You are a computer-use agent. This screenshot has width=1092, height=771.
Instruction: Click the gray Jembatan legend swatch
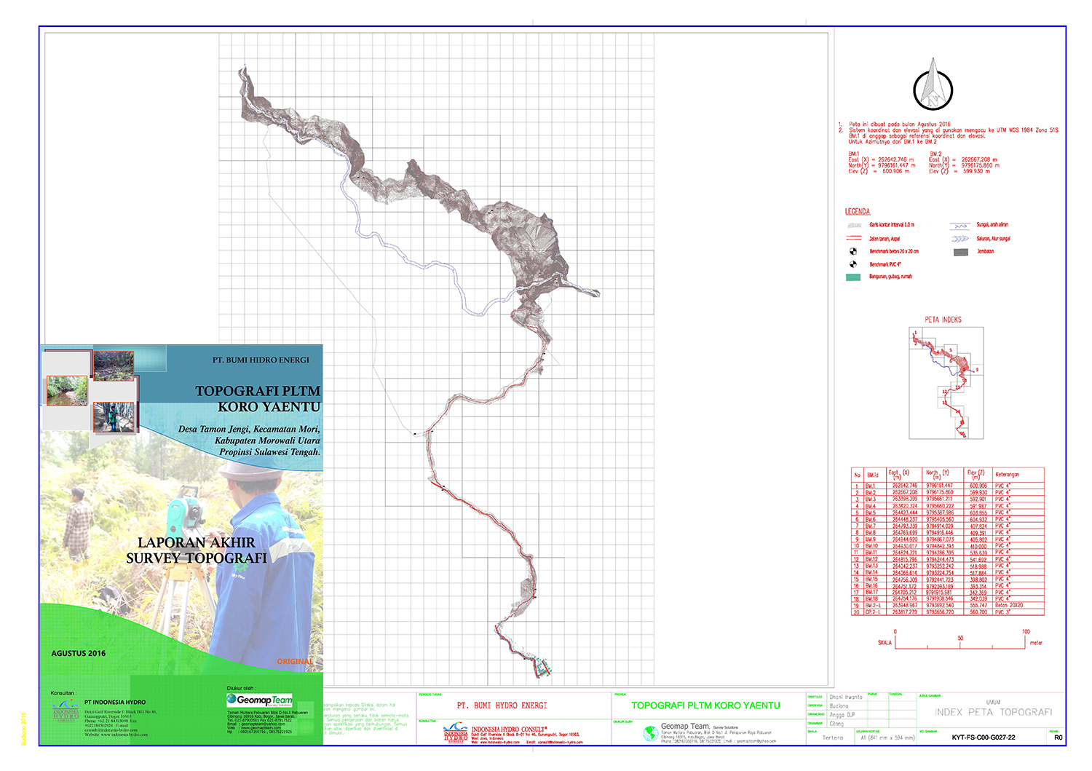point(960,252)
